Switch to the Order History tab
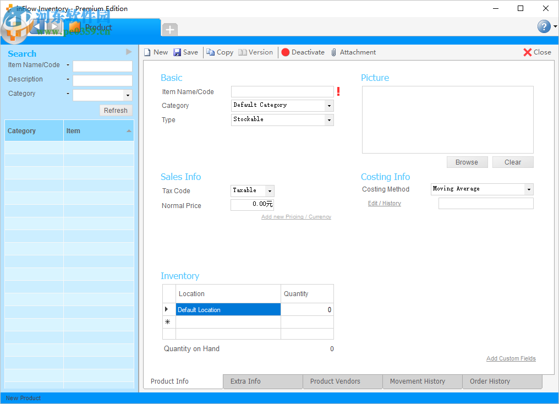This screenshot has width=559, height=404. click(x=502, y=381)
